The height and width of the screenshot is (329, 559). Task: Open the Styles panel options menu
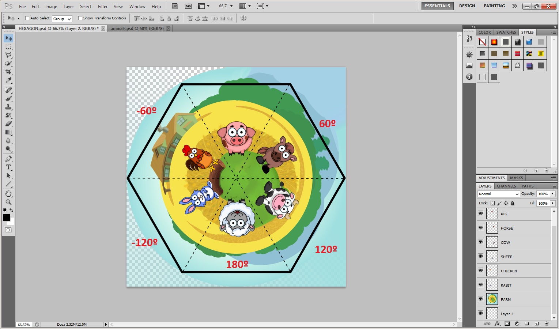[x=554, y=33]
